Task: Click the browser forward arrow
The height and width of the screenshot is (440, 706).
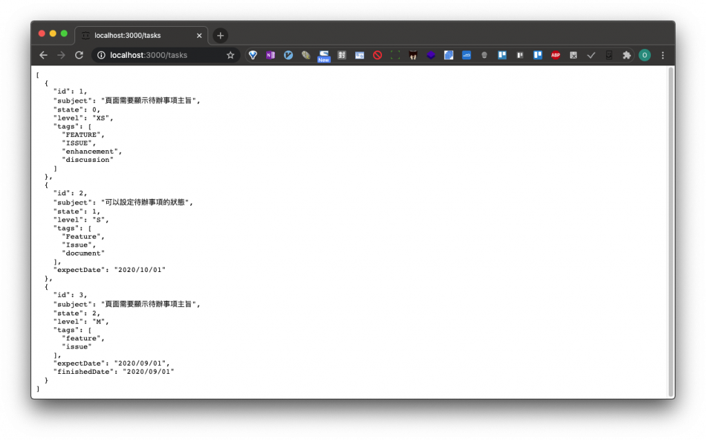Action: pyautogui.click(x=61, y=55)
